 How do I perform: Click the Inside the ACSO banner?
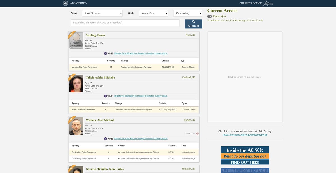point(245,155)
